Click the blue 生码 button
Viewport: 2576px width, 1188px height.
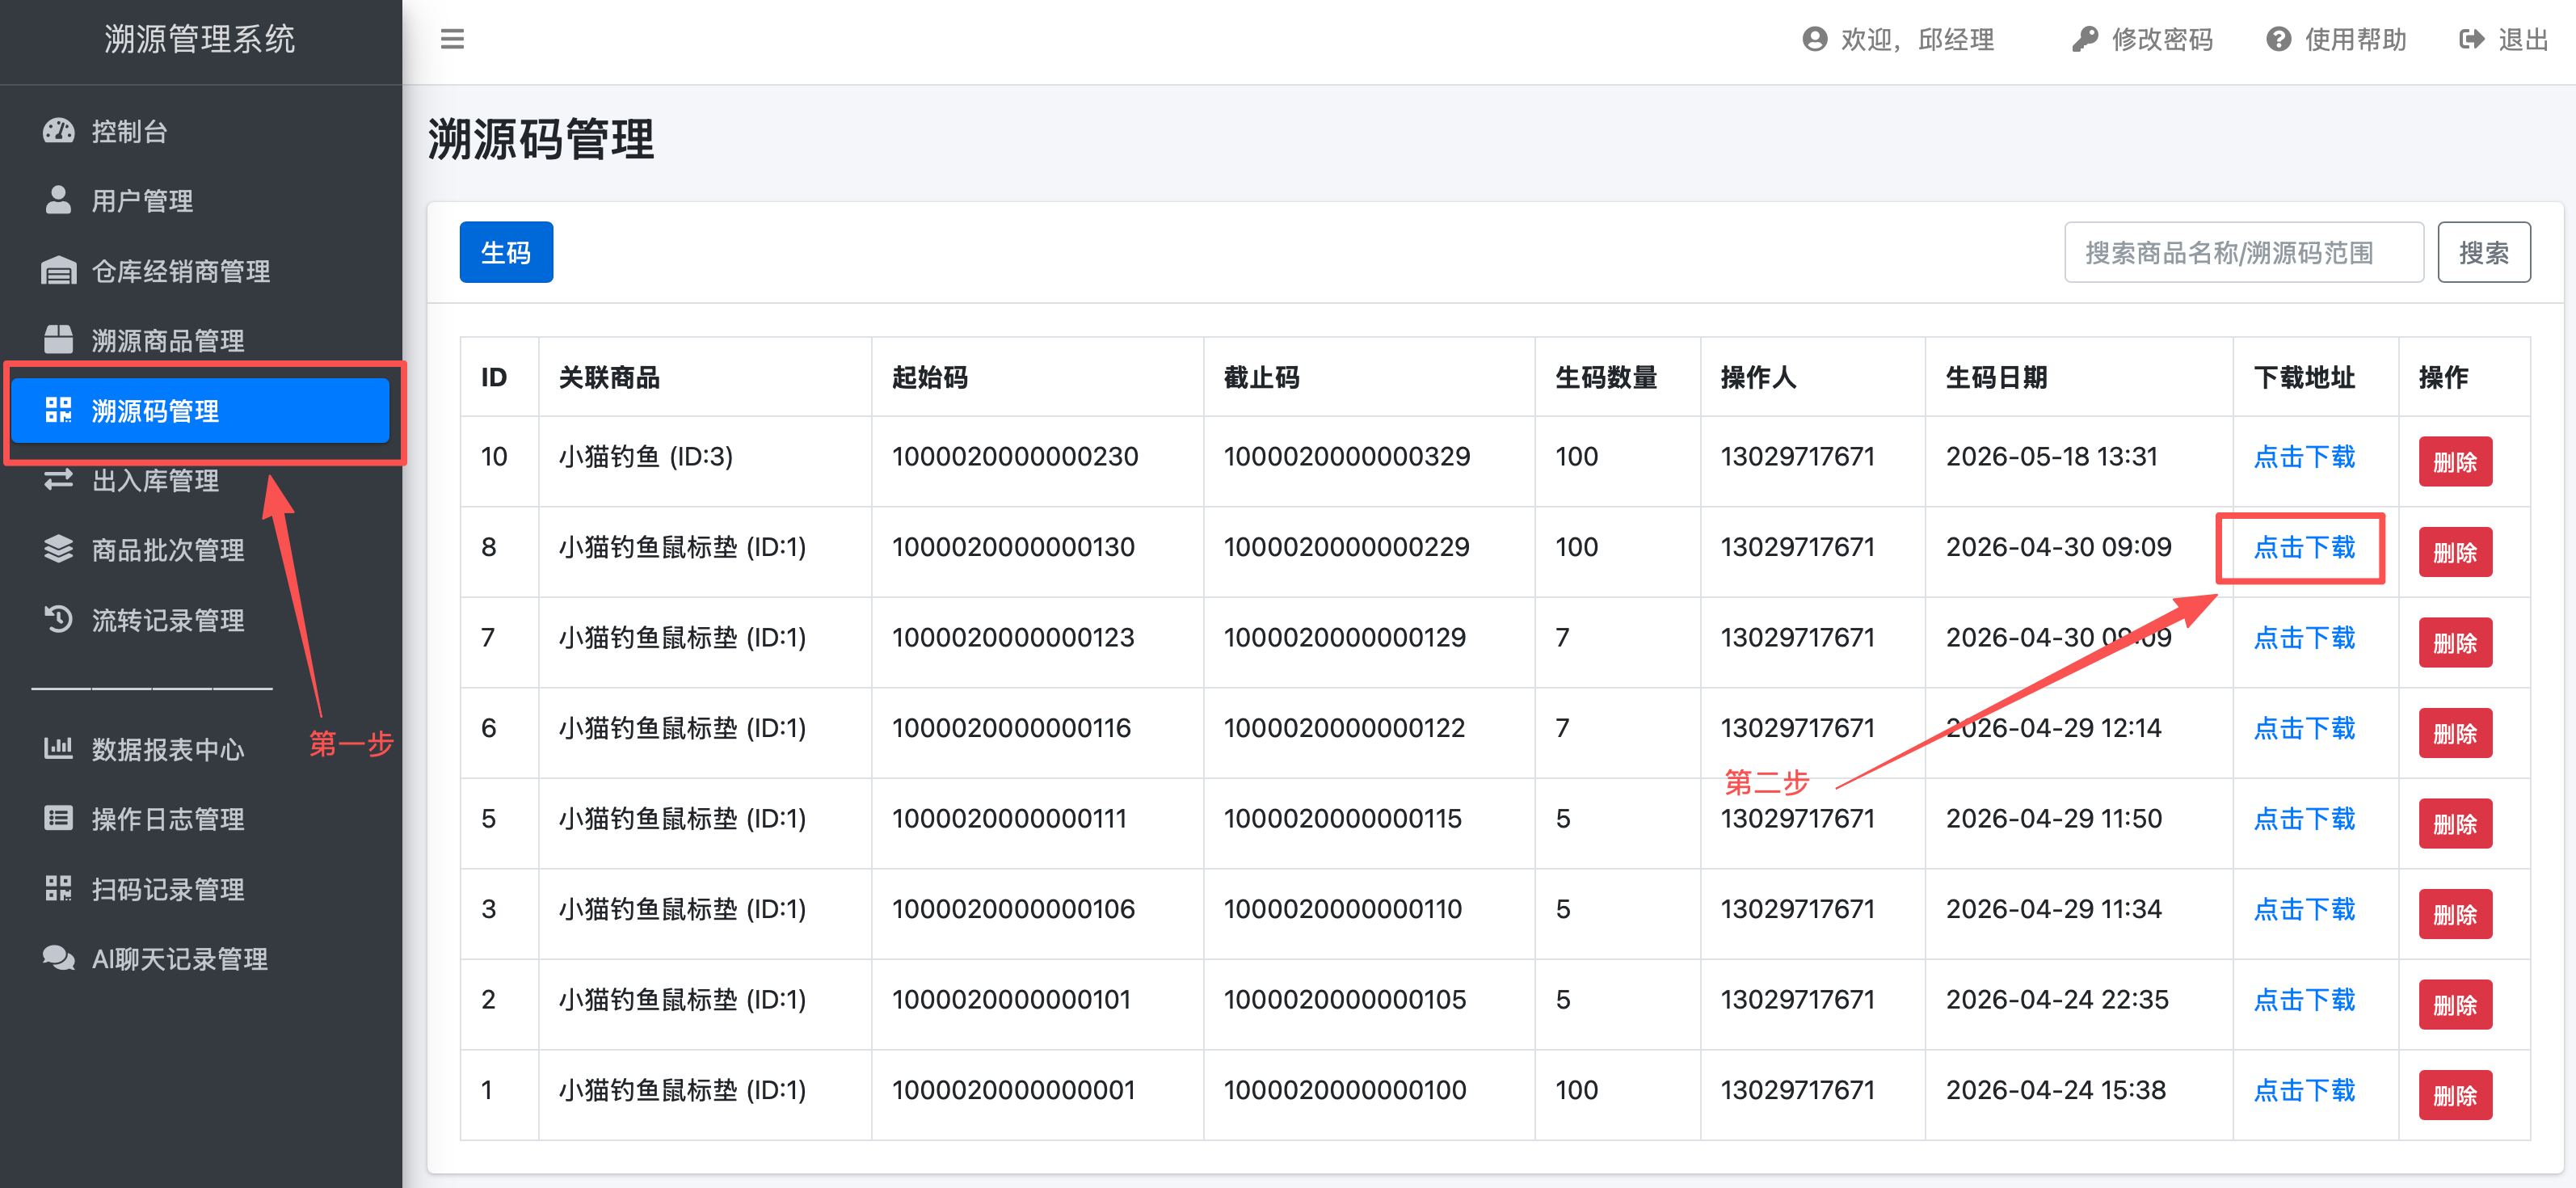(x=506, y=252)
